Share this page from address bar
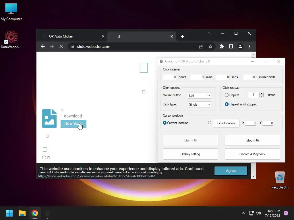The height and width of the screenshot is (220, 294). [201, 47]
